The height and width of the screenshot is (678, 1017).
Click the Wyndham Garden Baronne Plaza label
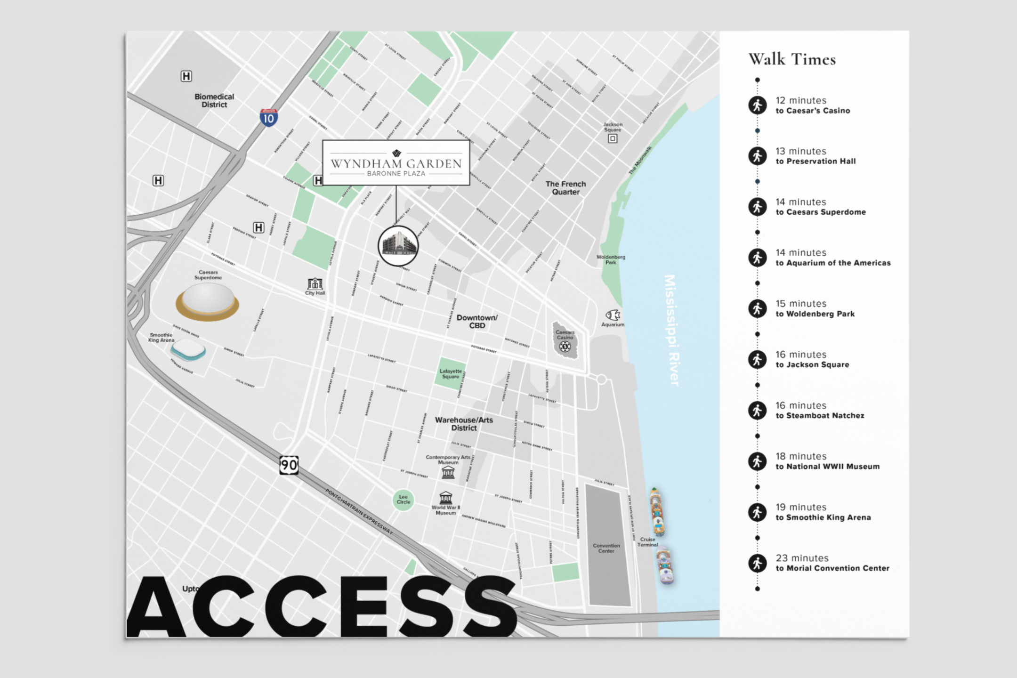click(396, 163)
